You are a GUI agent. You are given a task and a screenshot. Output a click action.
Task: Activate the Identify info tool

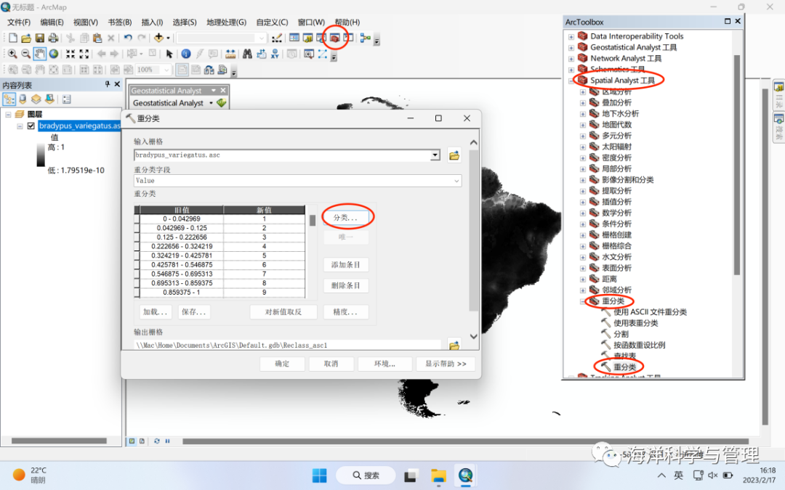click(186, 54)
